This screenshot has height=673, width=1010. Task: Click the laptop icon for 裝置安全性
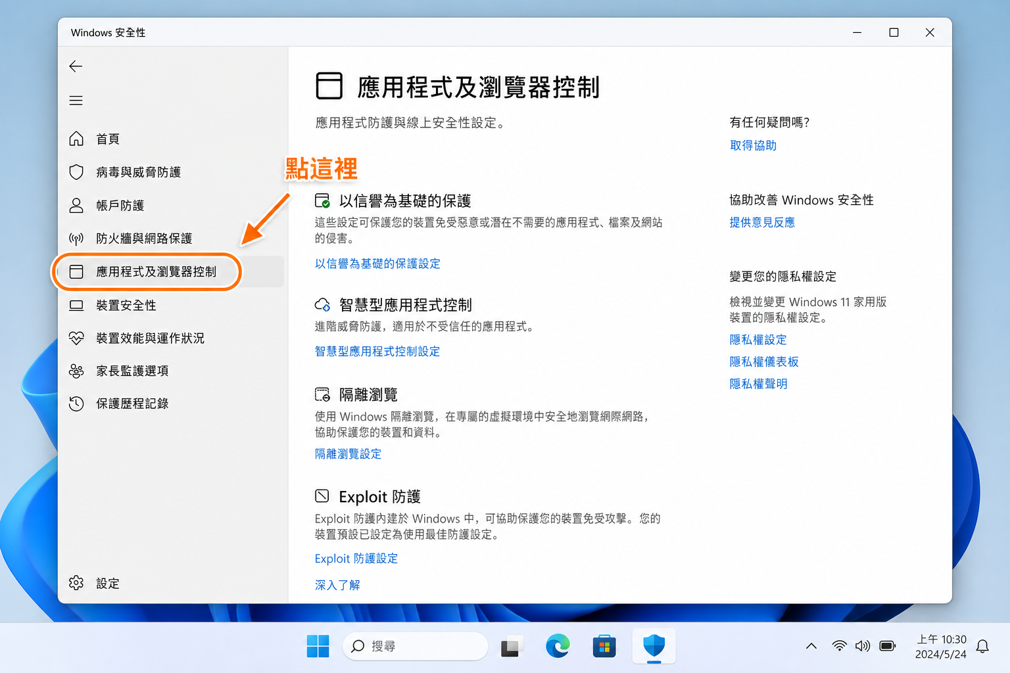(76, 305)
